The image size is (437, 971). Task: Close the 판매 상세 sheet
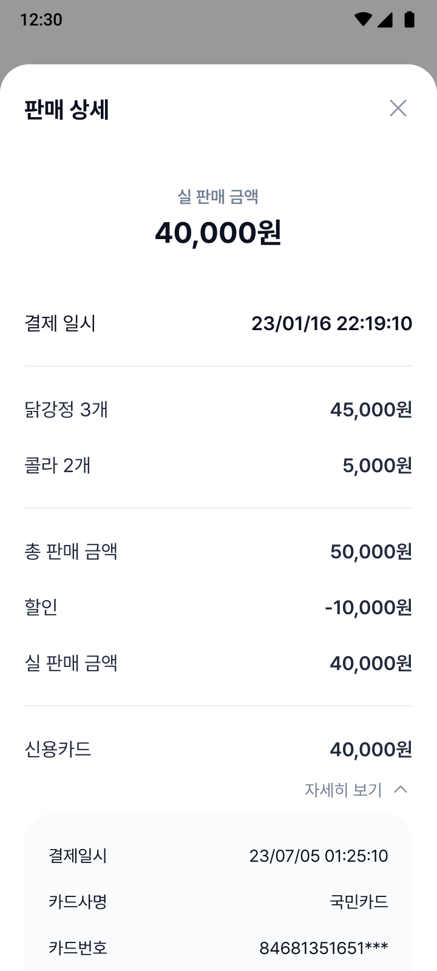point(398,109)
